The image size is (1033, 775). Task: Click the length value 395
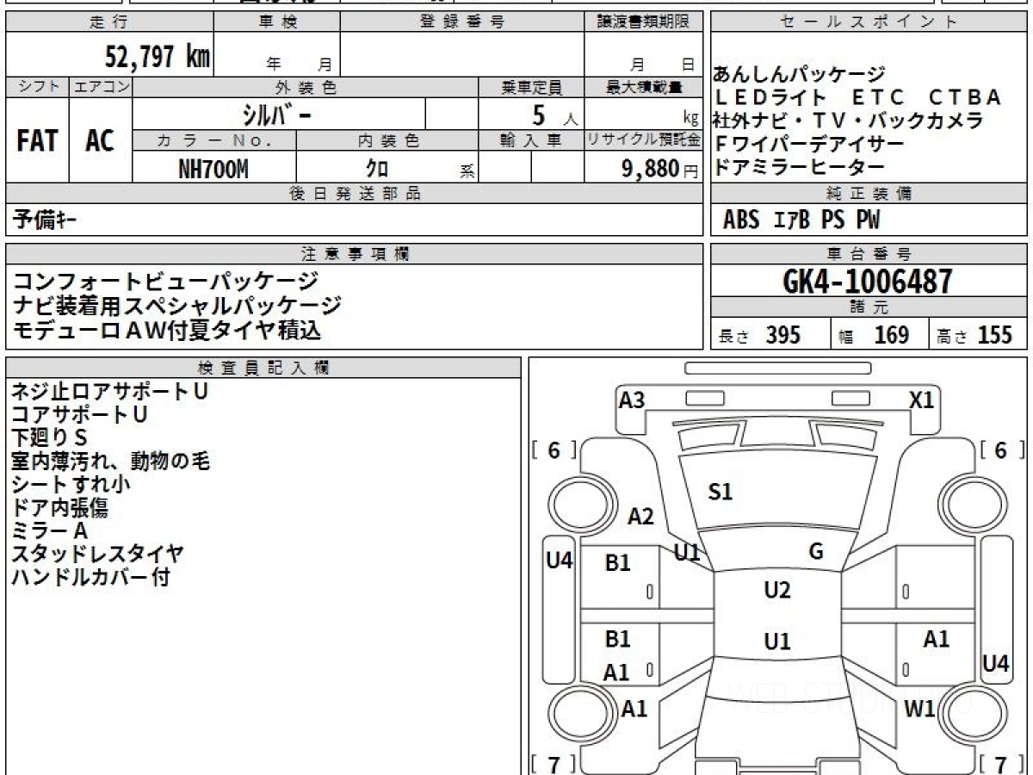point(783,335)
